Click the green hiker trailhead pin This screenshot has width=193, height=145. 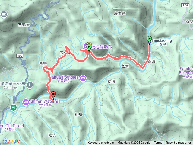click(x=14, y=108)
